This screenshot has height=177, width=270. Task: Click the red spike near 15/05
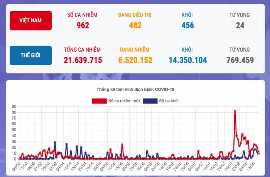pos(122,145)
